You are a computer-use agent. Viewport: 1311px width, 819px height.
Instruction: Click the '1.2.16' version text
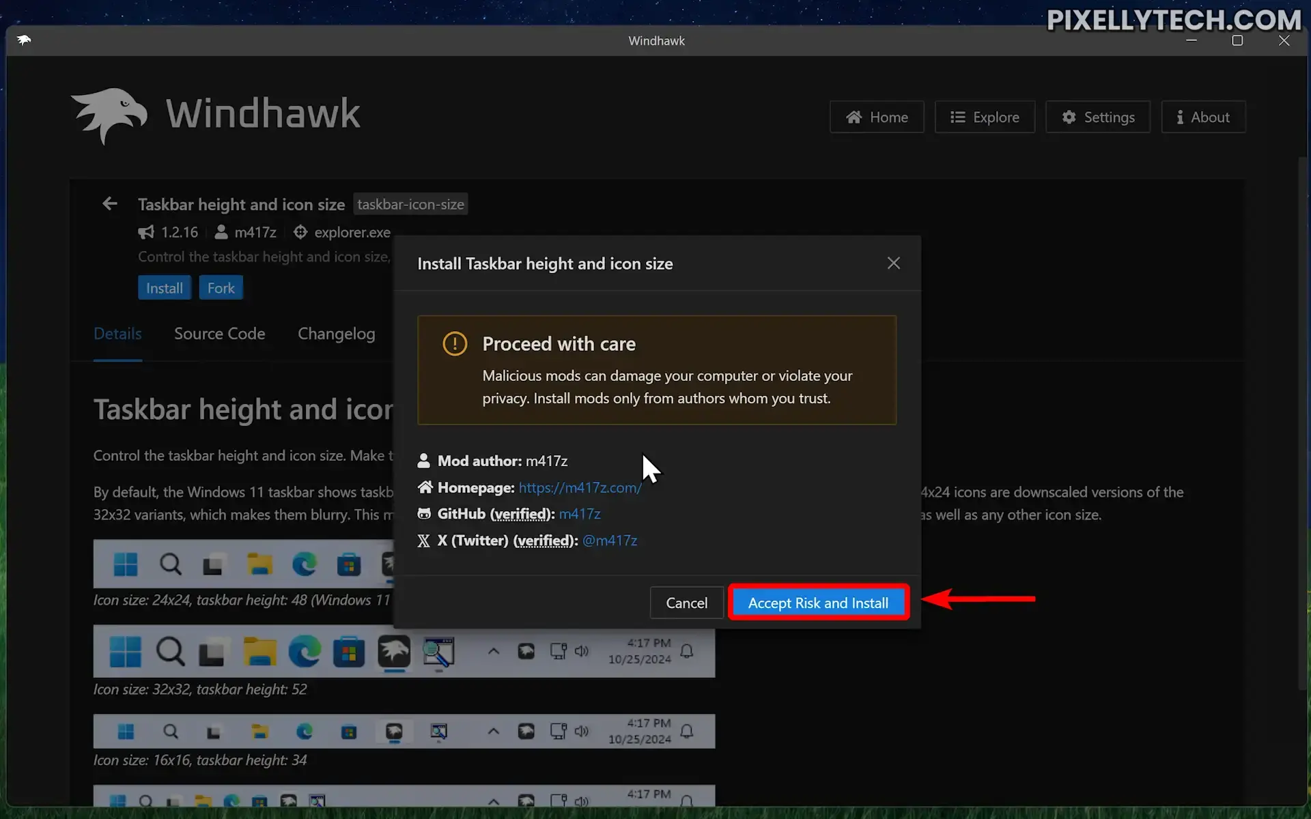pyautogui.click(x=180, y=232)
